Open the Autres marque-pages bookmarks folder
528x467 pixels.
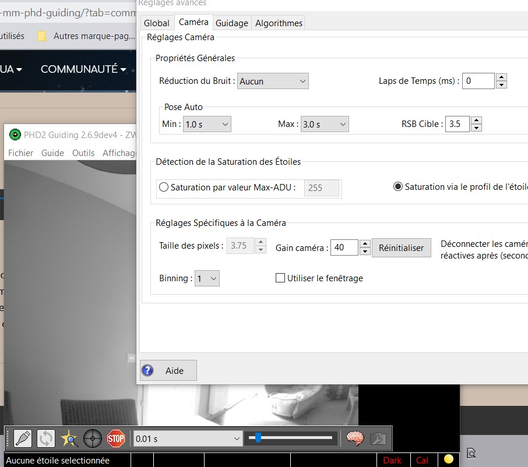tap(86, 36)
